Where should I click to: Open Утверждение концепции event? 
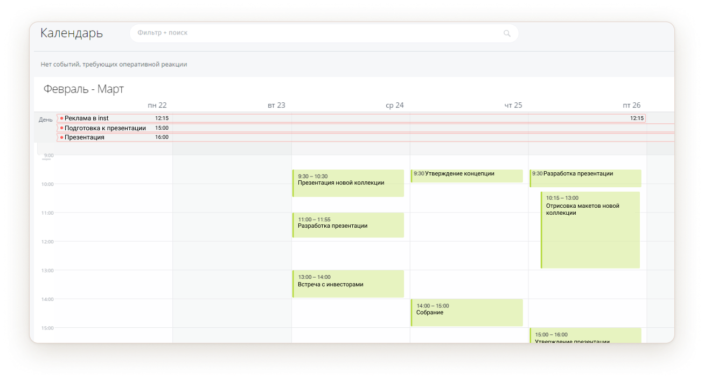467,176
